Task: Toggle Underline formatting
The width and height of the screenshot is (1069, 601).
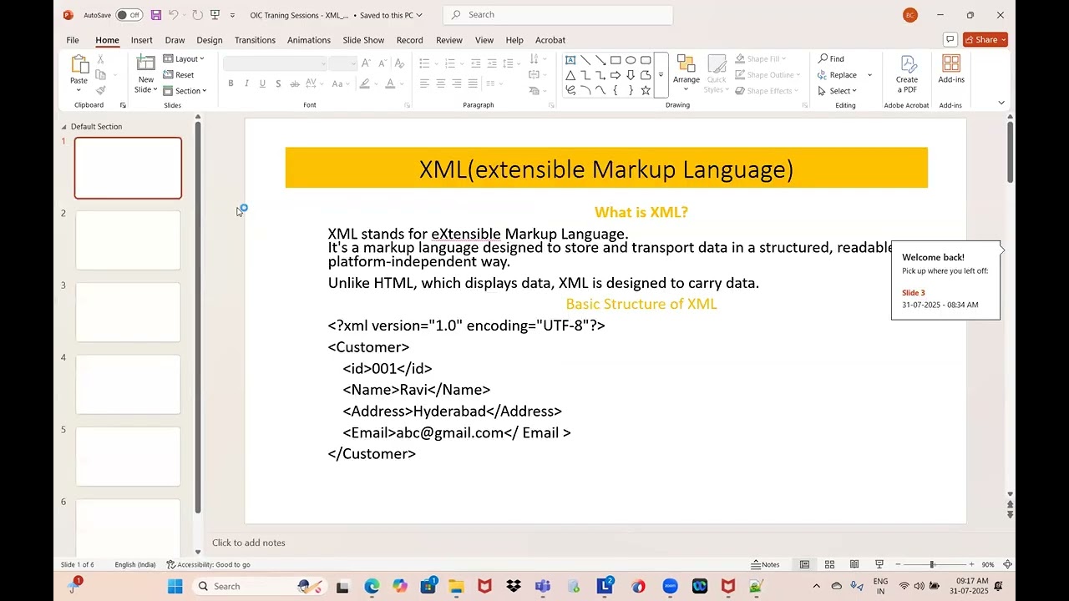Action: pyautogui.click(x=262, y=83)
